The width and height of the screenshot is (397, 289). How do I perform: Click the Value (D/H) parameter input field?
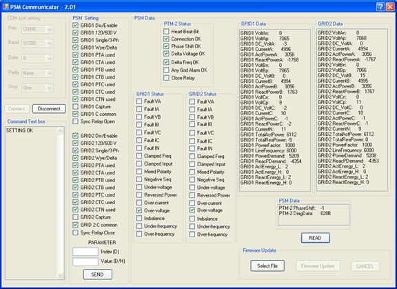(x=85, y=261)
